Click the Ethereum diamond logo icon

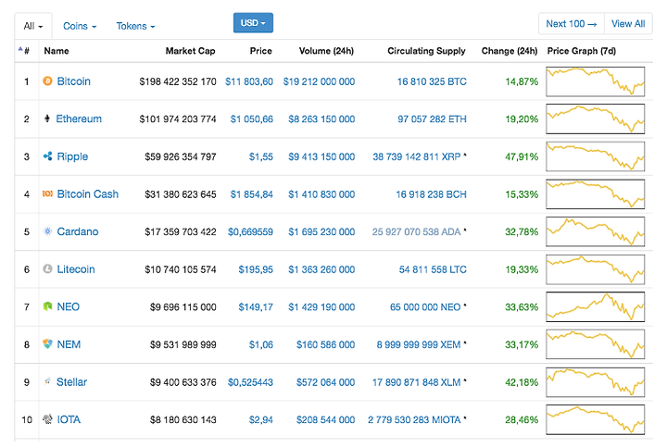[47, 118]
